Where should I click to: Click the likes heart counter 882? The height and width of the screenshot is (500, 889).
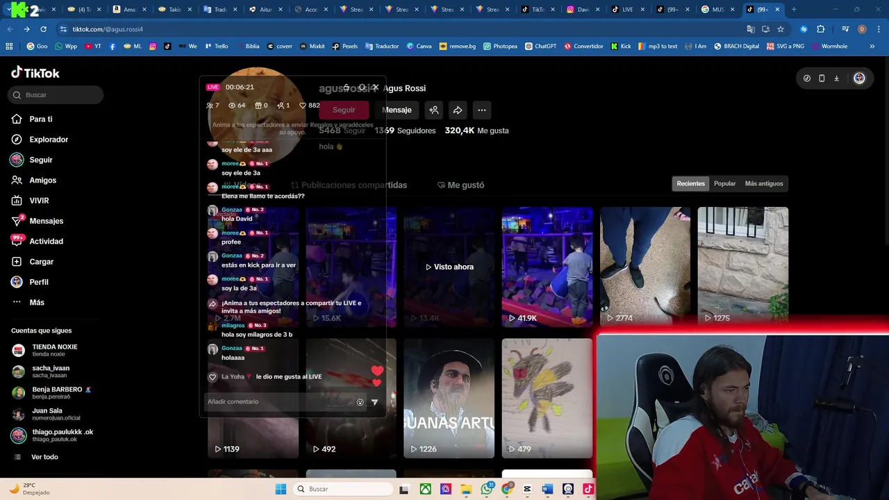(309, 106)
